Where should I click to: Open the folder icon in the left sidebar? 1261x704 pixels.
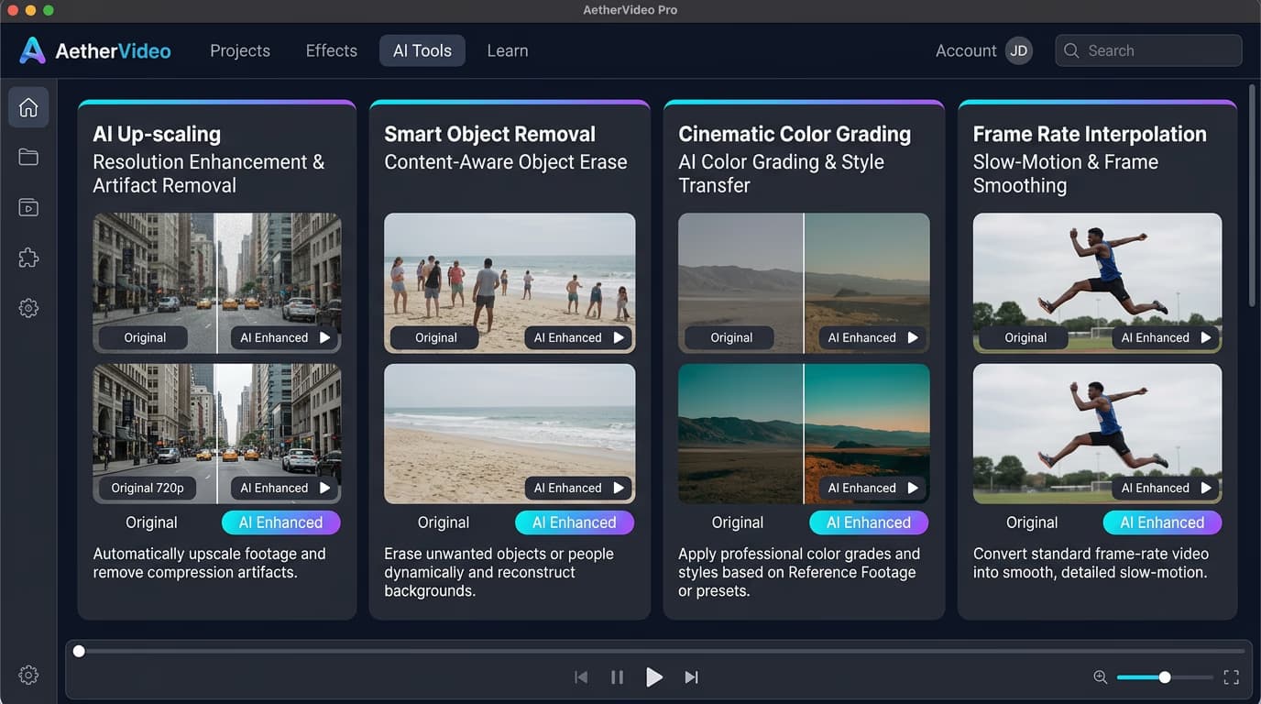click(28, 158)
